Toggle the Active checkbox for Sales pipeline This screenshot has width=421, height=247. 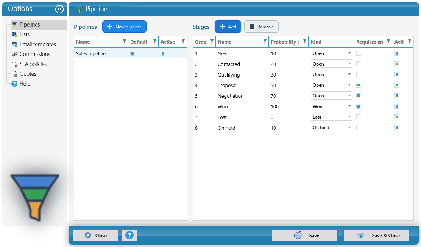pos(163,53)
